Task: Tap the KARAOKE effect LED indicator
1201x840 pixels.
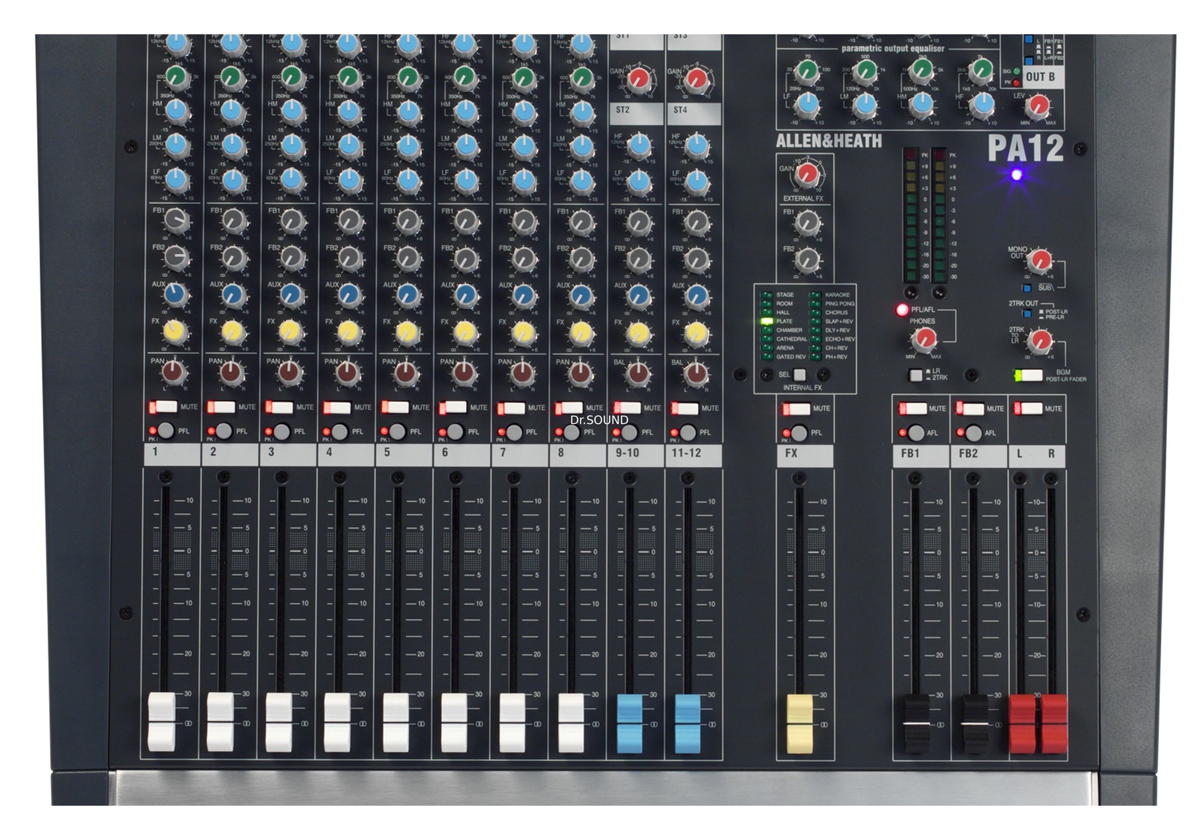Action: [815, 295]
